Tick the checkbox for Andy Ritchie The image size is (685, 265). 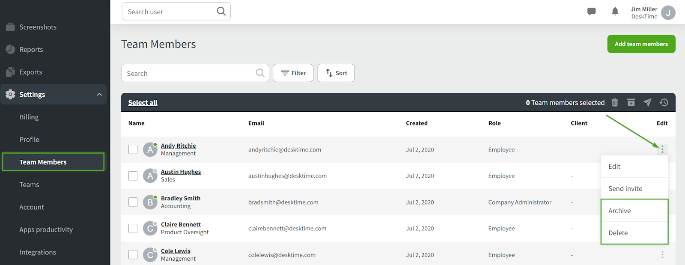click(x=133, y=149)
